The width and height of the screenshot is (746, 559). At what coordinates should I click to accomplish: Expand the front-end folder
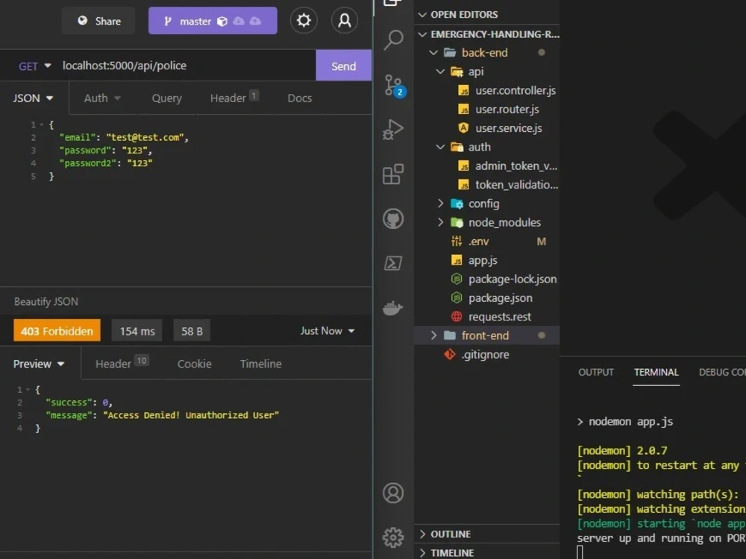click(x=433, y=335)
